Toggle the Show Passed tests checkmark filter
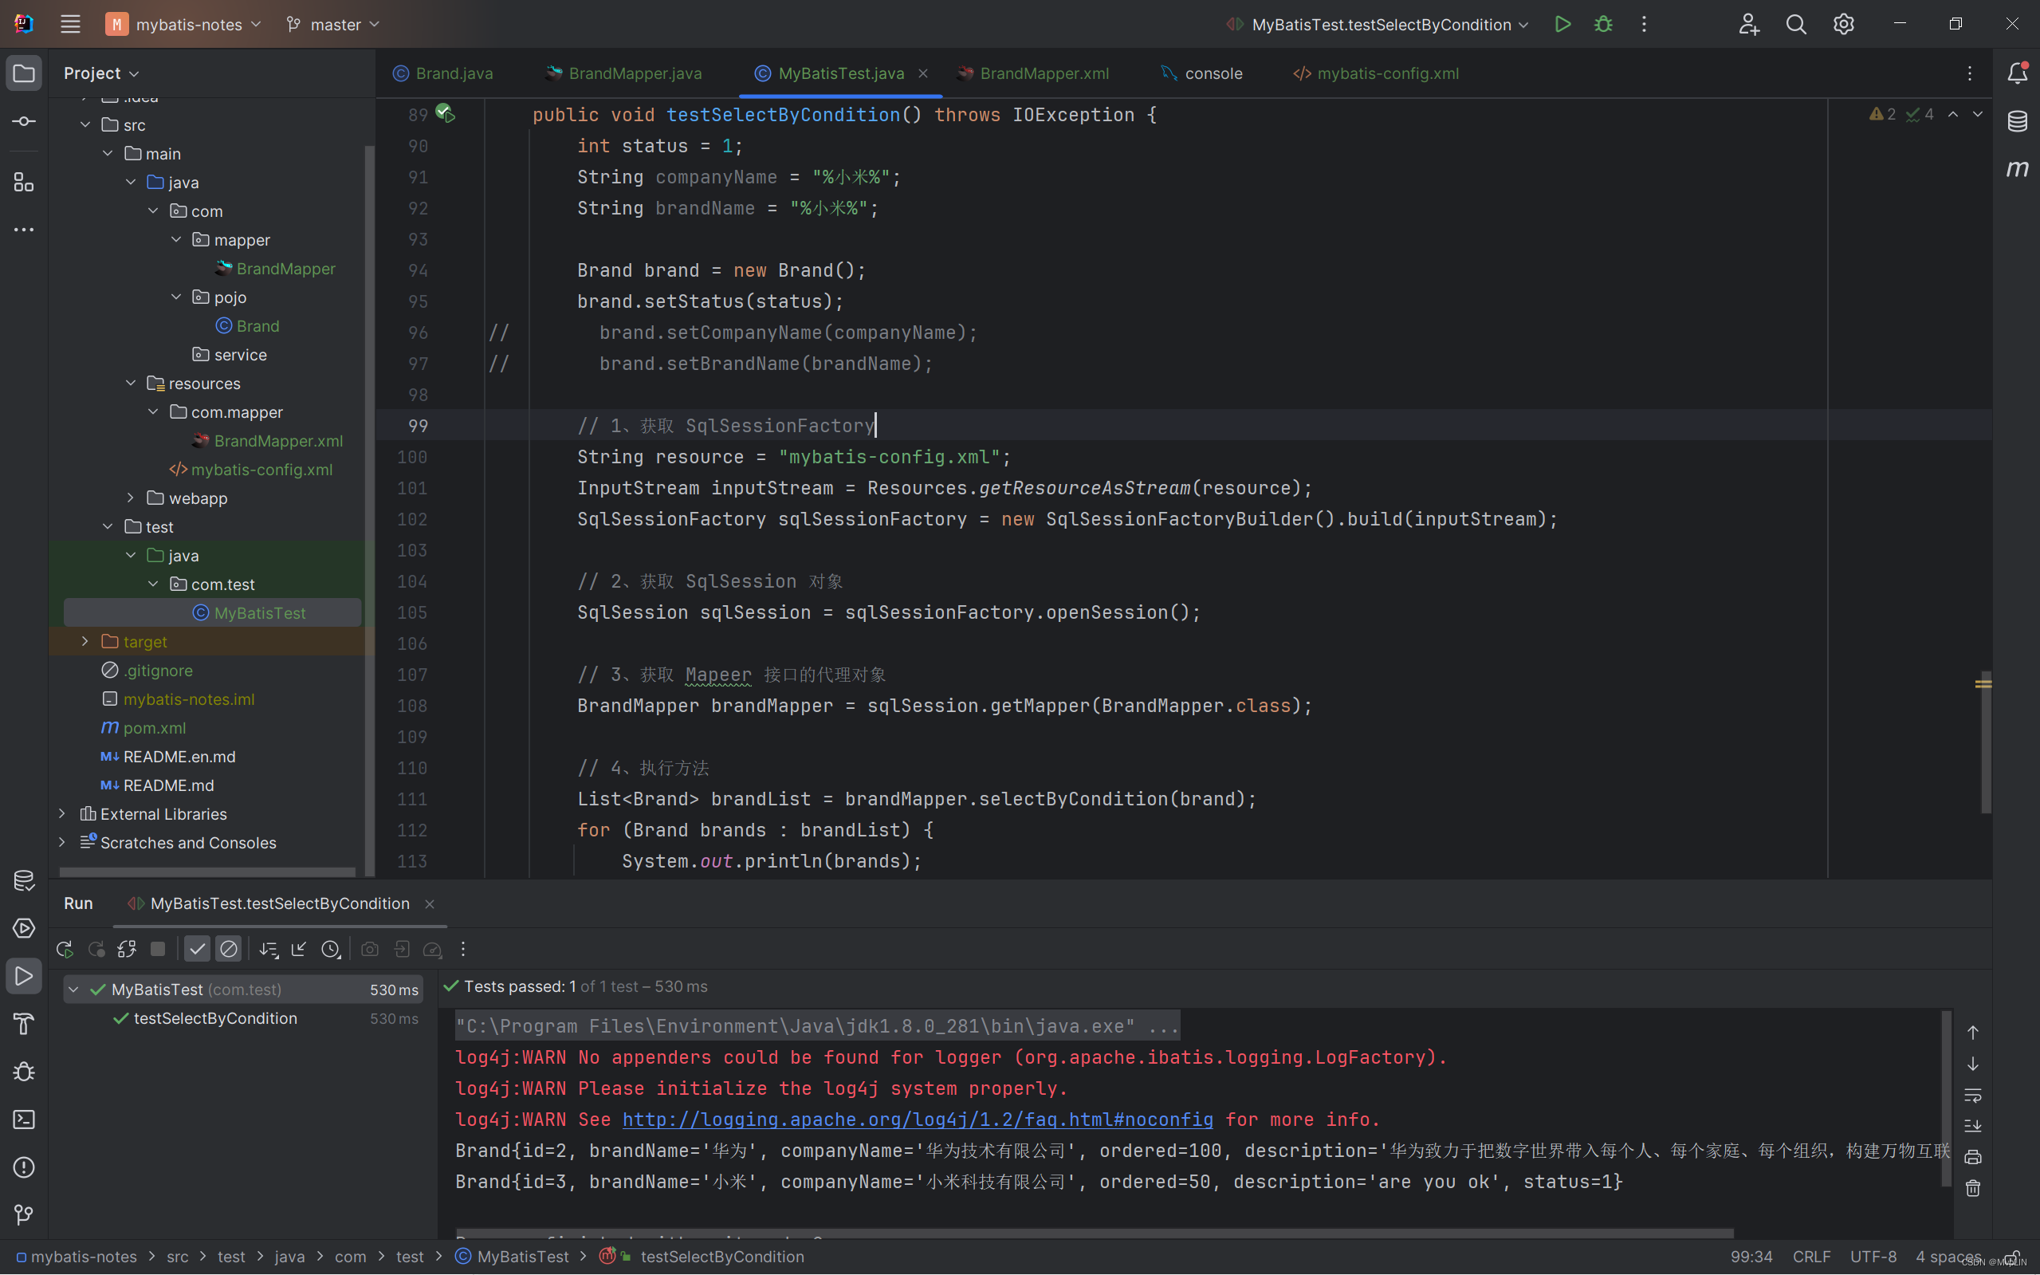Screen dimensions: 2040x1275 click(196, 950)
